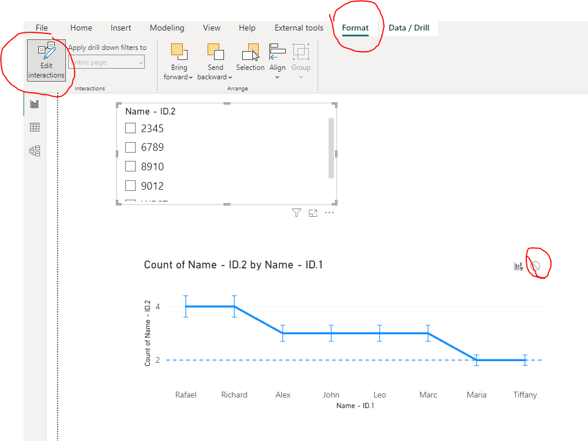Image resolution: width=588 pixels, height=441 pixels.
Task: Click the Edit interactions button
Action: [46, 60]
